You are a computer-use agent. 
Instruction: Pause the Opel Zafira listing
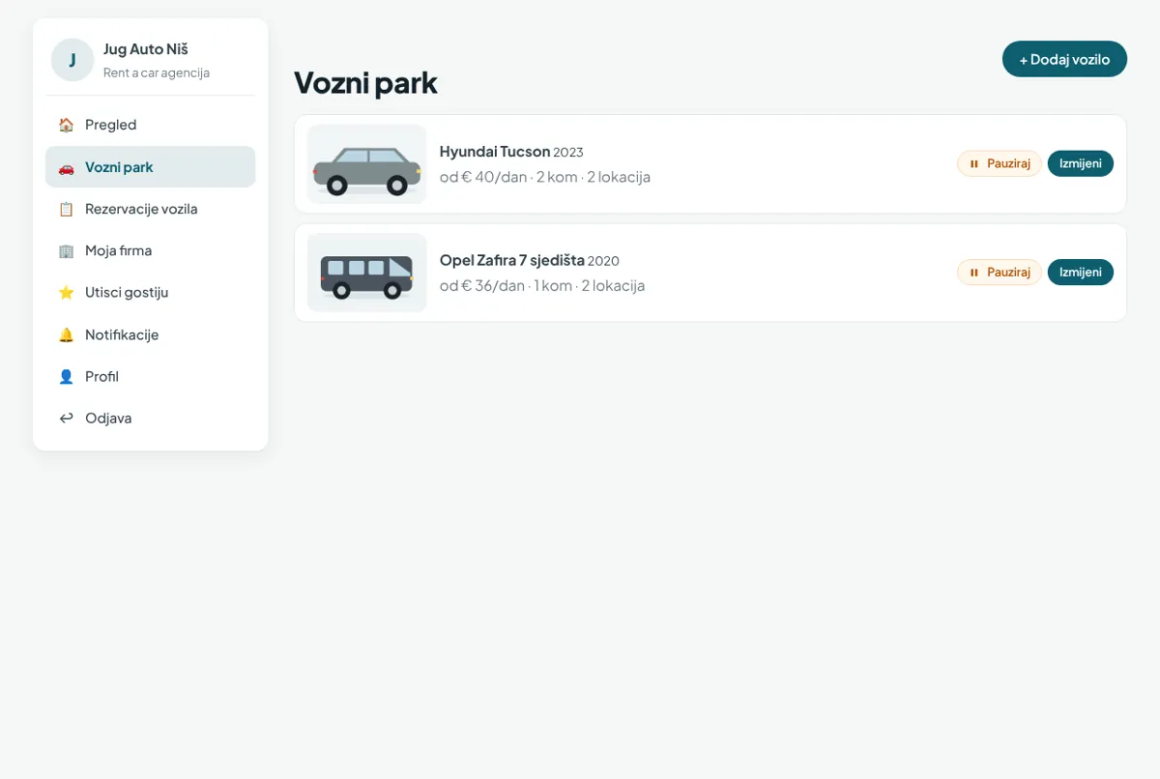pyautogui.click(x=1000, y=273)
